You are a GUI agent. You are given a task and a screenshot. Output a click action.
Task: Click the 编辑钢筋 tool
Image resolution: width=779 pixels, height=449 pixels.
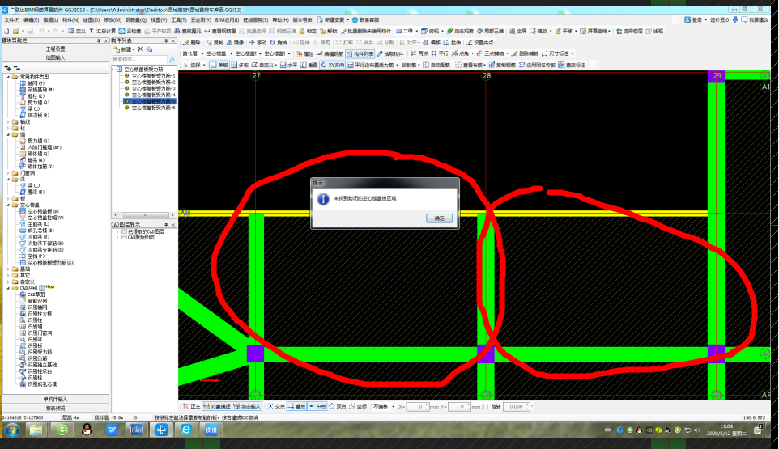click(330, 53)
